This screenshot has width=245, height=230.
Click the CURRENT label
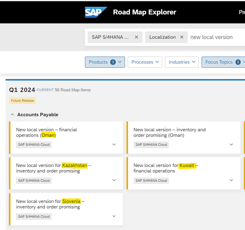[x=45, y=90]
